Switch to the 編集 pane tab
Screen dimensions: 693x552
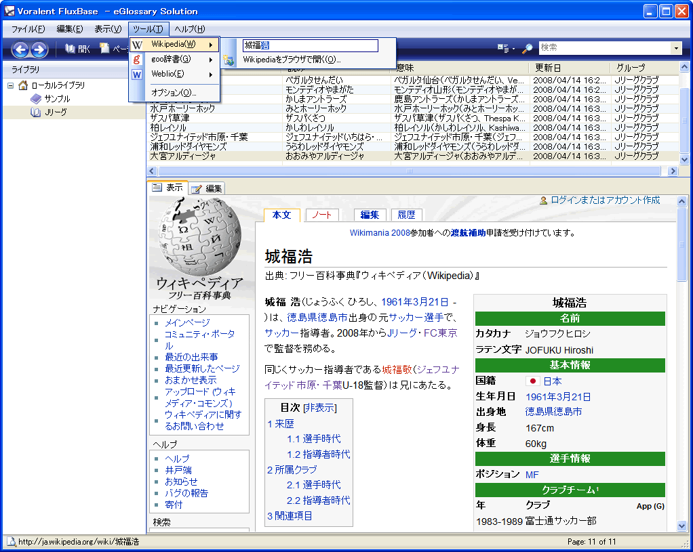point(207,189)
